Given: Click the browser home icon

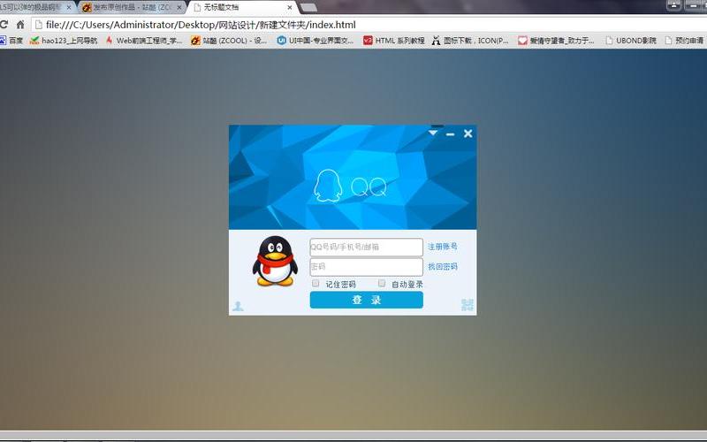Looking at the screenshot, I should click(x=20, y=25).
